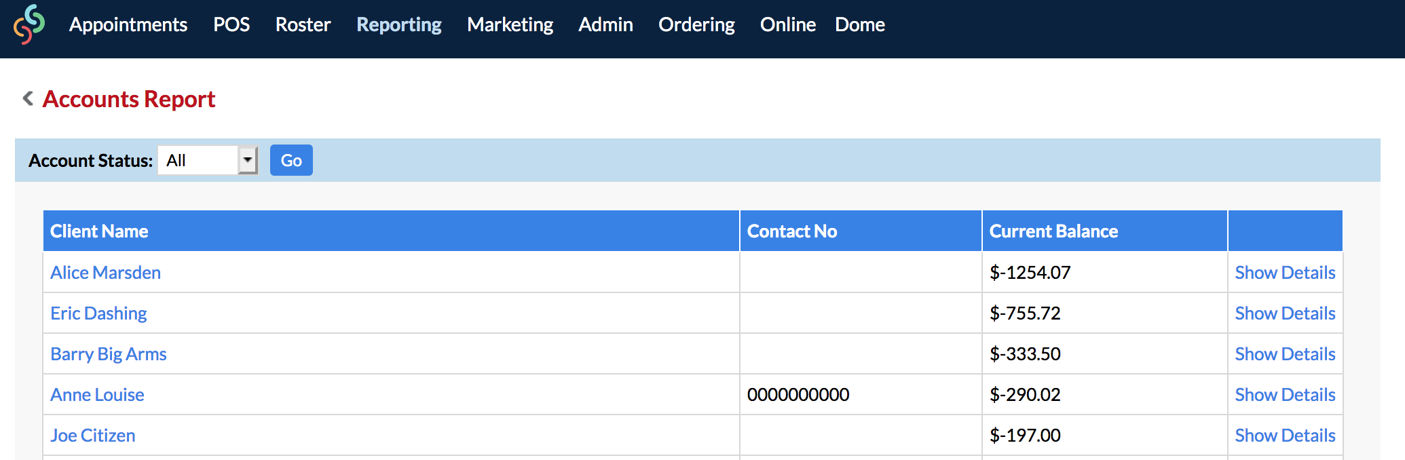The width and height of the screenshot is (1405, 460).
Task: Open Anne Louise's client profile
Action: point(97,394)
